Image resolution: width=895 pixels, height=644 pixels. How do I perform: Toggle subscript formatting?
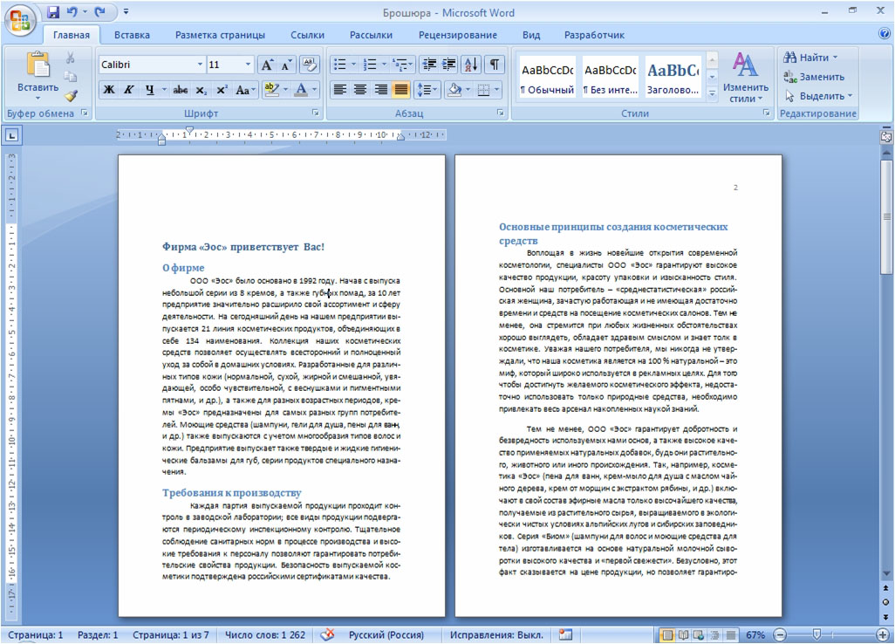(x=201, y=90)
